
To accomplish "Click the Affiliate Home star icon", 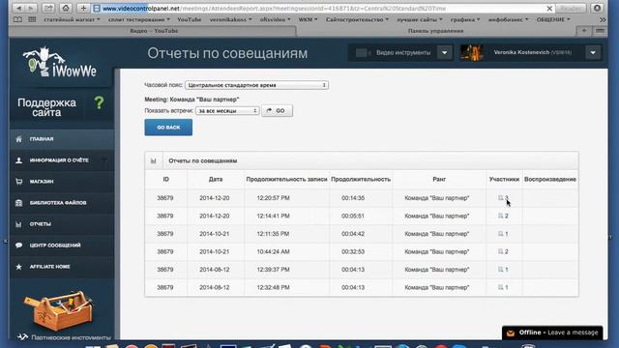I will click(x=18, y=267).
